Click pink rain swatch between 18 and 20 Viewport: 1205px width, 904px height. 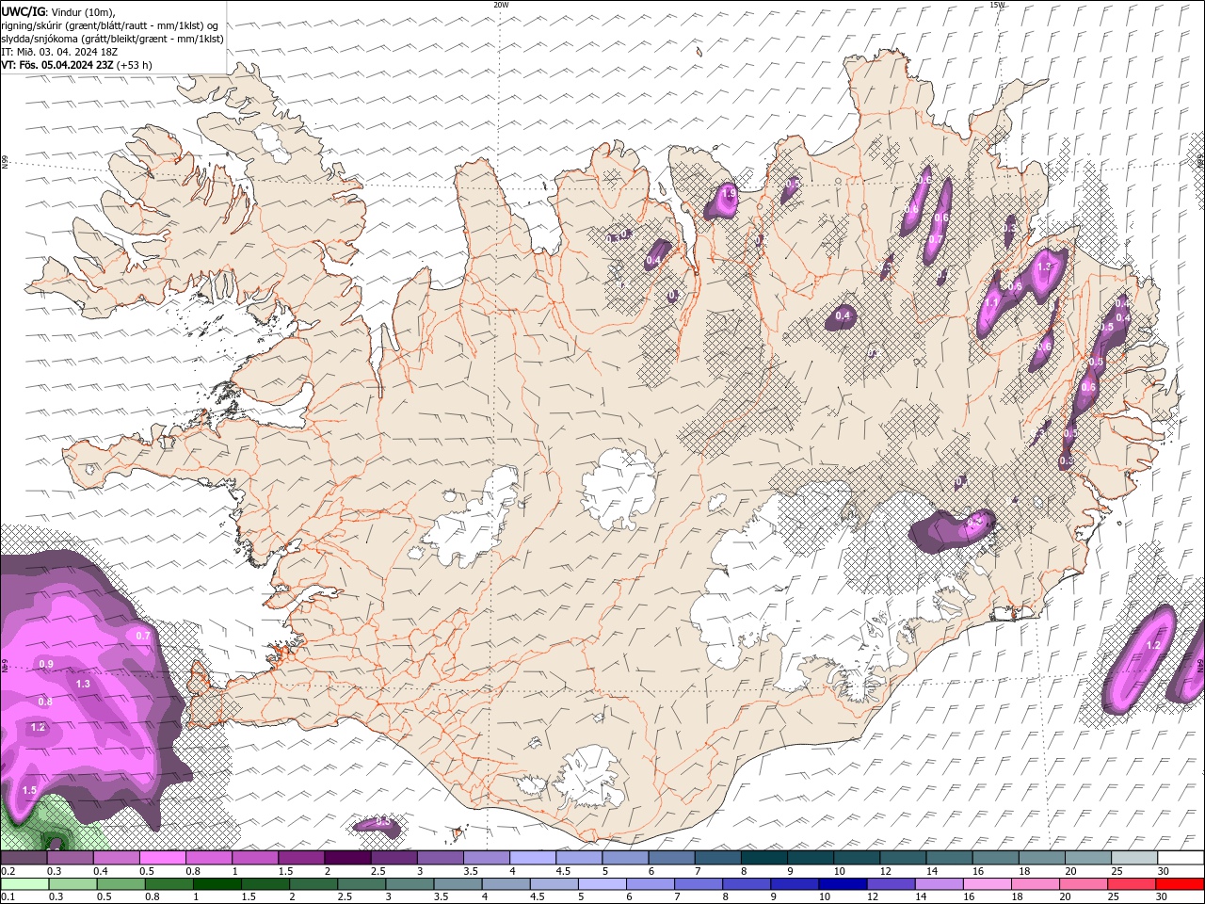pos(1036,884)
